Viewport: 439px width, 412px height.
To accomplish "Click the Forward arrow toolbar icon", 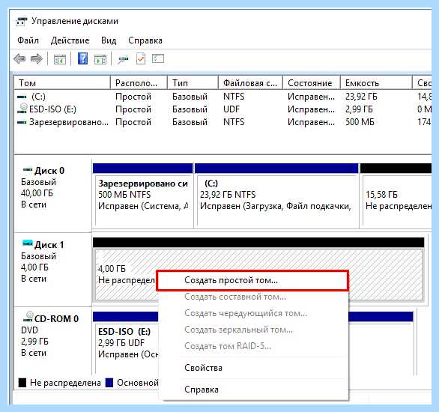I will [x=37, y=59].
